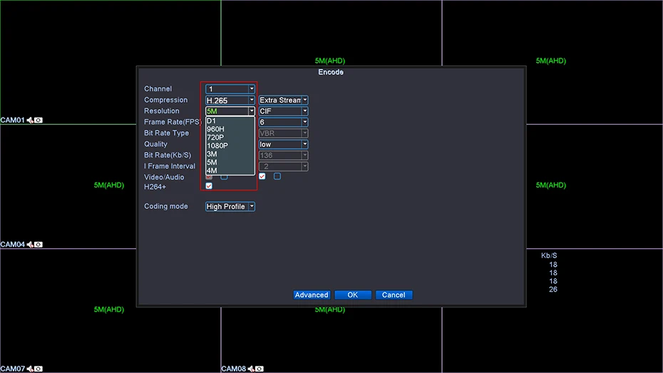Image resolution: width=663 pixels, height=373 pixels.
Task: Click the CAM07 audio mute speaker icon
Action: pos(30,369)
